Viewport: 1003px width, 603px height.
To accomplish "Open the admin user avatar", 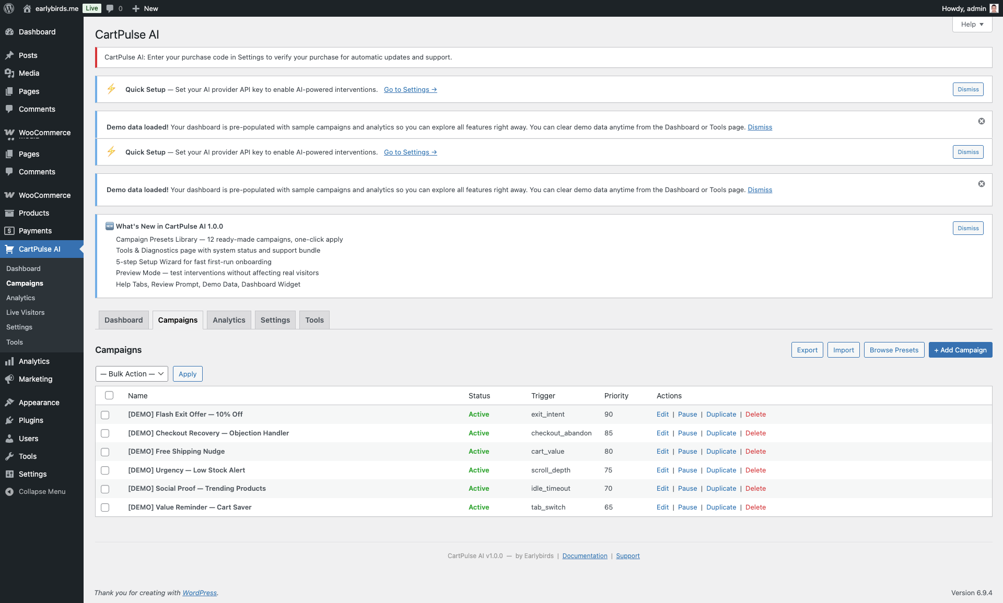I will (x=994, y=8).
